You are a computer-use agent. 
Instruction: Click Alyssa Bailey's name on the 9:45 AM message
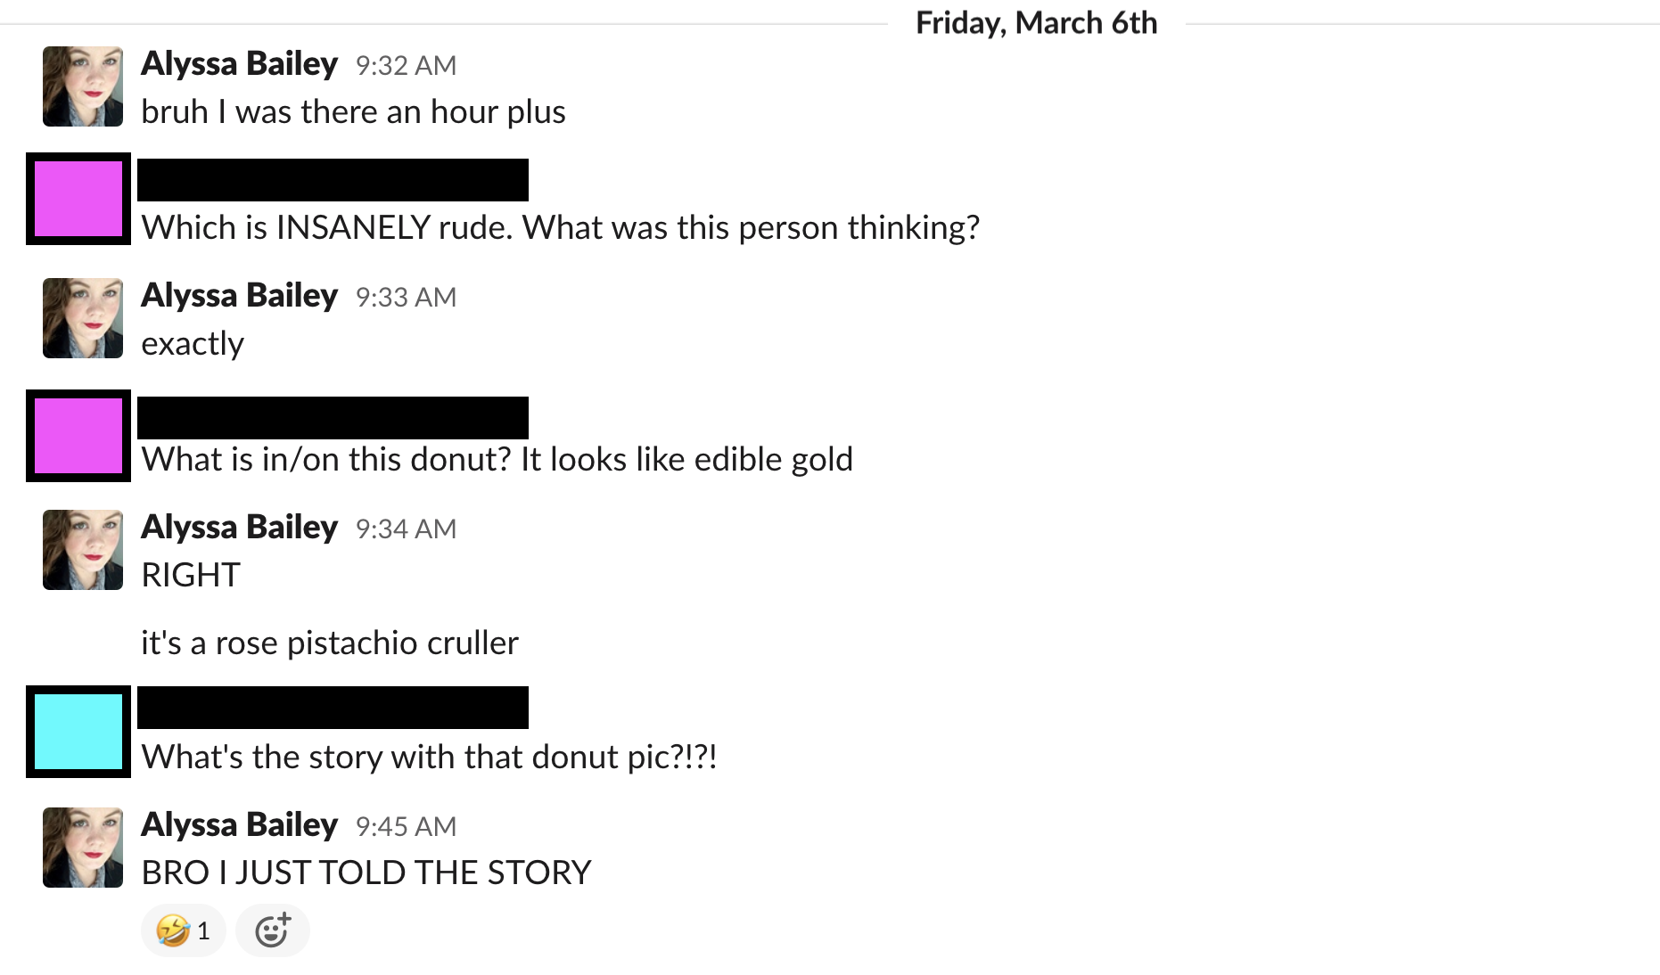click(x=239, y=825)
